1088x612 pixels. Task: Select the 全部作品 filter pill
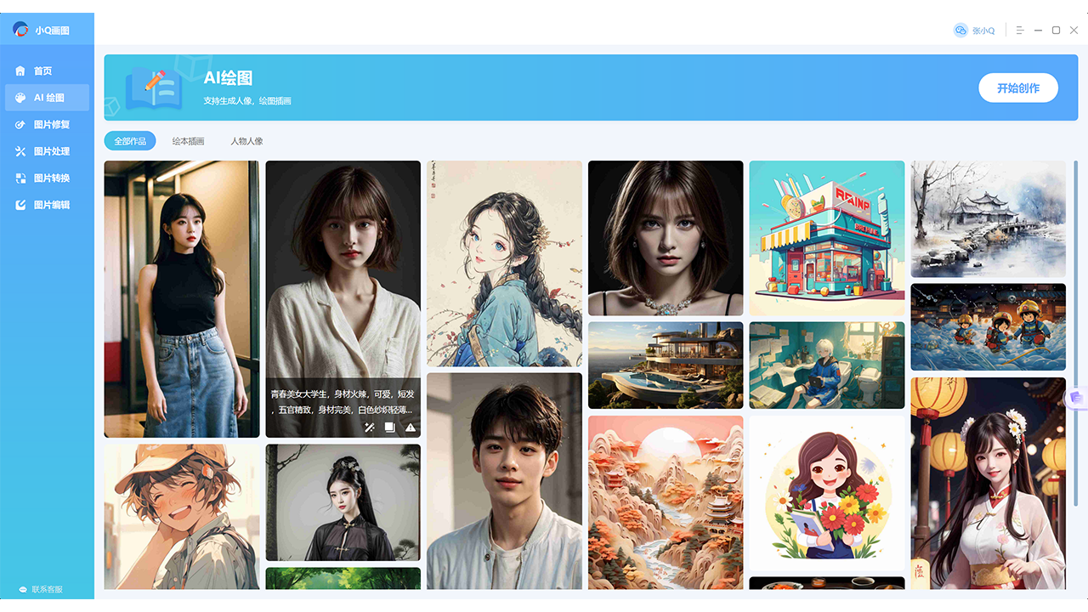129,140
